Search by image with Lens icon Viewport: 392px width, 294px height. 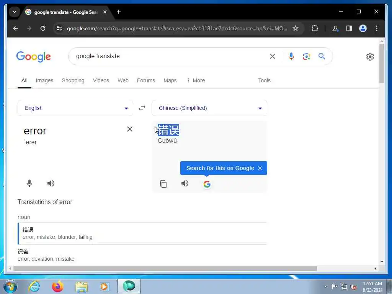click(307, 56)
